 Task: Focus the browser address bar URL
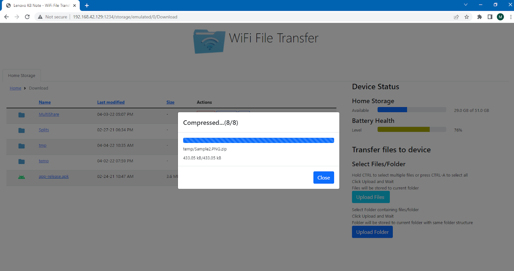[x=125, y=17]
